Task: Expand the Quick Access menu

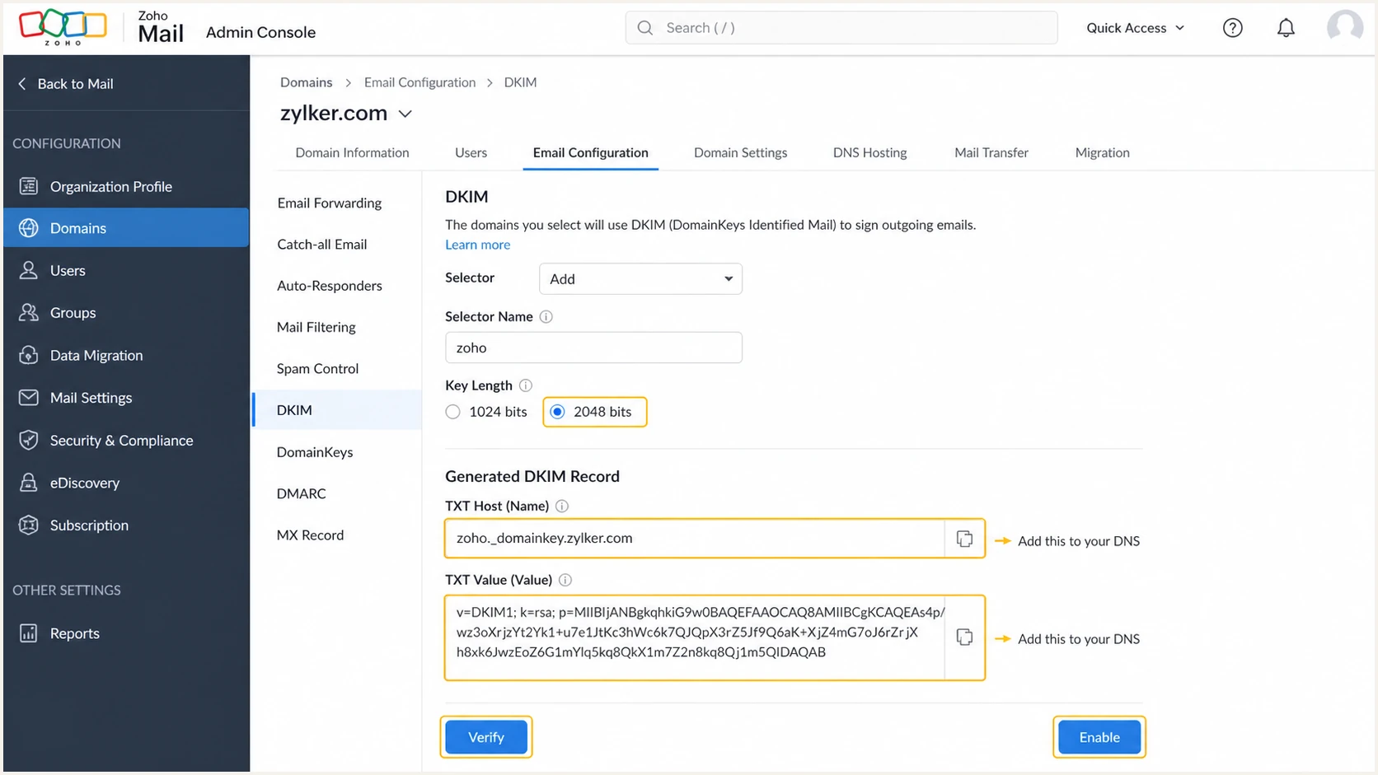Action: pos(1135,28)
